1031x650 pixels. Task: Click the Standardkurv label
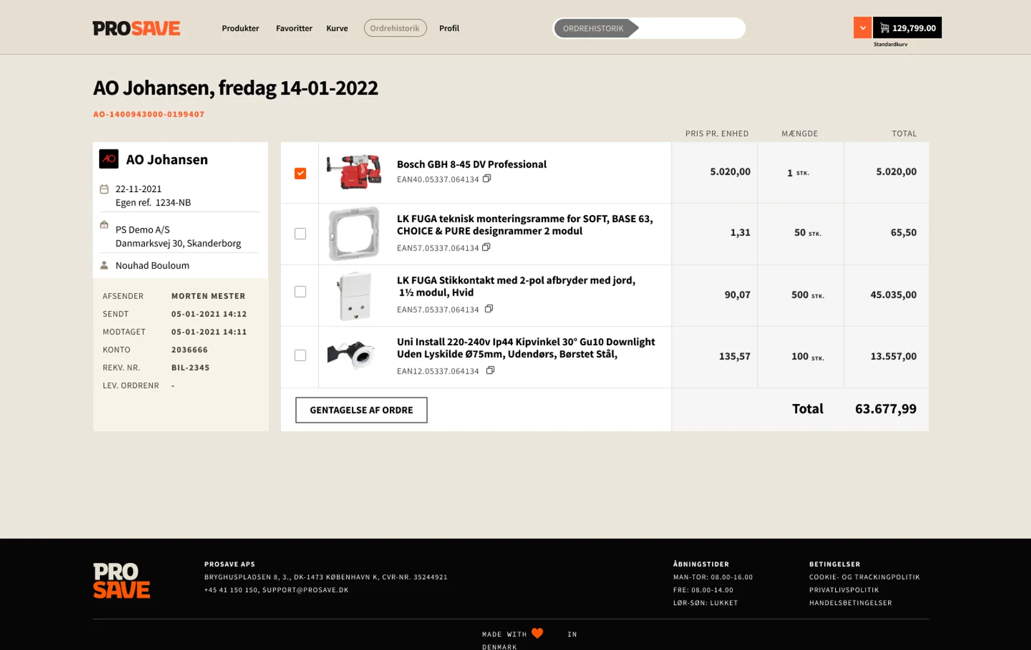click(891, 44)
